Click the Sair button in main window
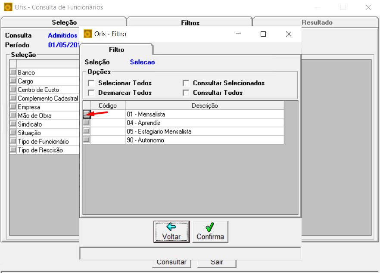This screenshot has width=380, height=273. click(x=217, y=263)
